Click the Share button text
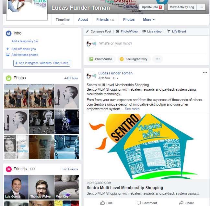The height and width of the screenshot is (206, 210). [190, 203]
